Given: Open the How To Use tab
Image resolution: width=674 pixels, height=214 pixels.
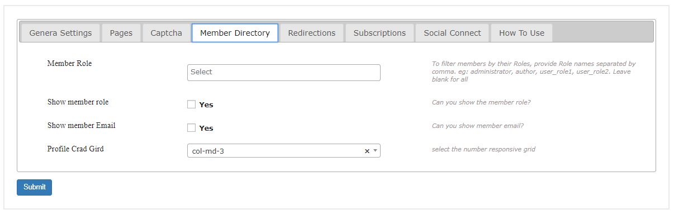Looking at the screenshot, I should (x=521, y=33).
